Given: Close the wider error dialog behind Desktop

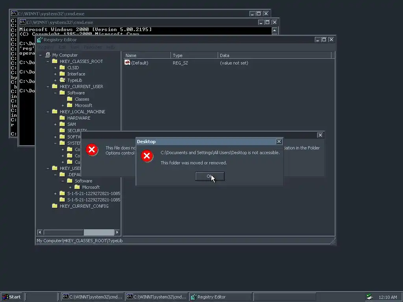Looking at the screenshot, I should pyautogui.click(x=320, y=135).
